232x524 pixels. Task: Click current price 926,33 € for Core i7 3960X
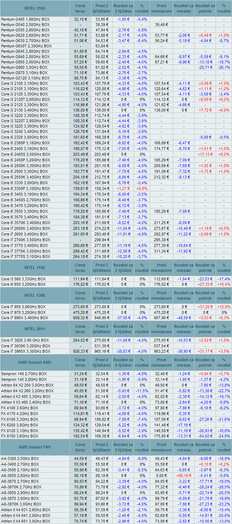80,351
